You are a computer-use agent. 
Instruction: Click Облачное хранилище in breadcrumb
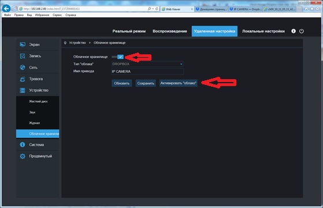[x=109, y=43]
